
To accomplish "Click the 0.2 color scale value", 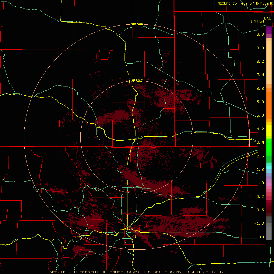I will tap(260, 197).
